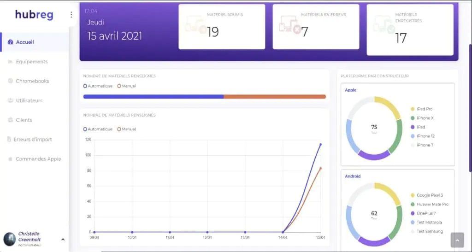The width and height of the screenshot is (472, 252).
Task: Click the blue Automatique part of progress bar
Action: [153, 97]
